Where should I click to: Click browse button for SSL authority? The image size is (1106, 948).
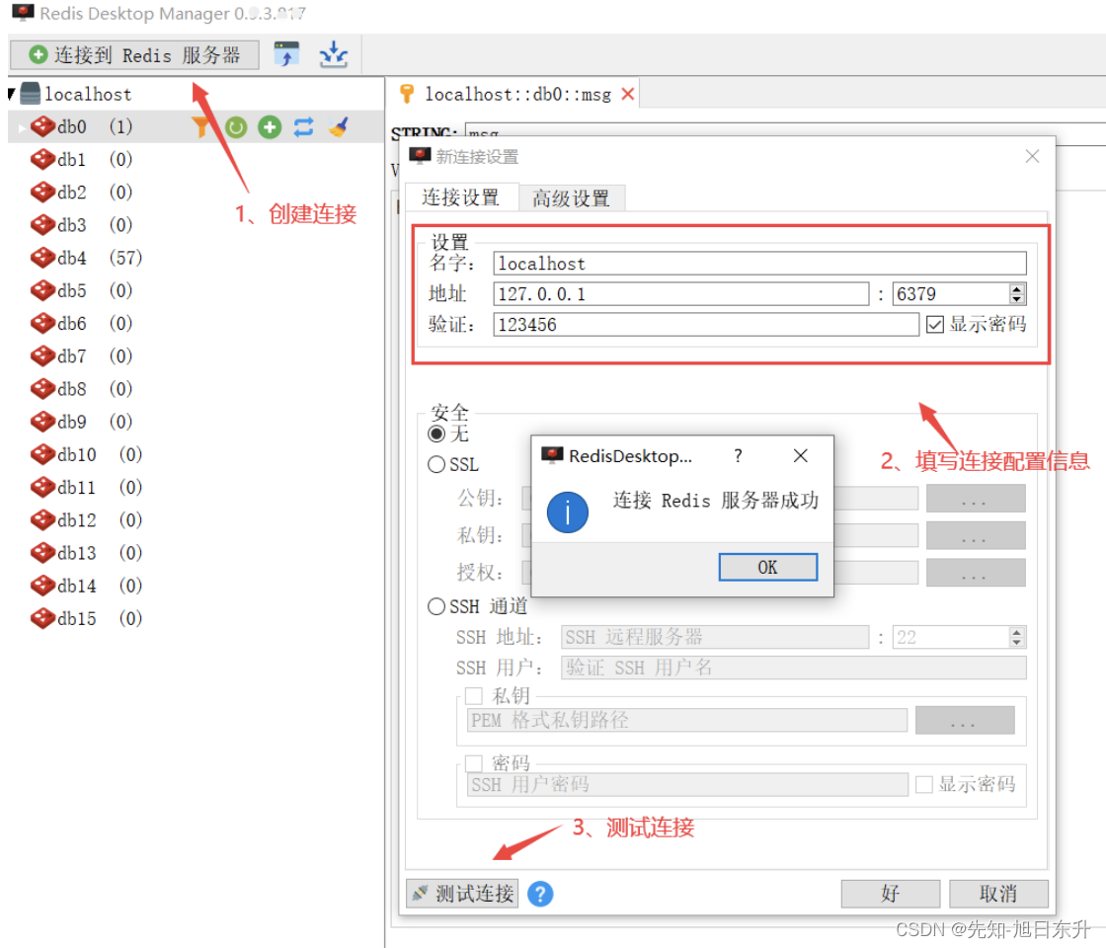[x=976, y=572]
